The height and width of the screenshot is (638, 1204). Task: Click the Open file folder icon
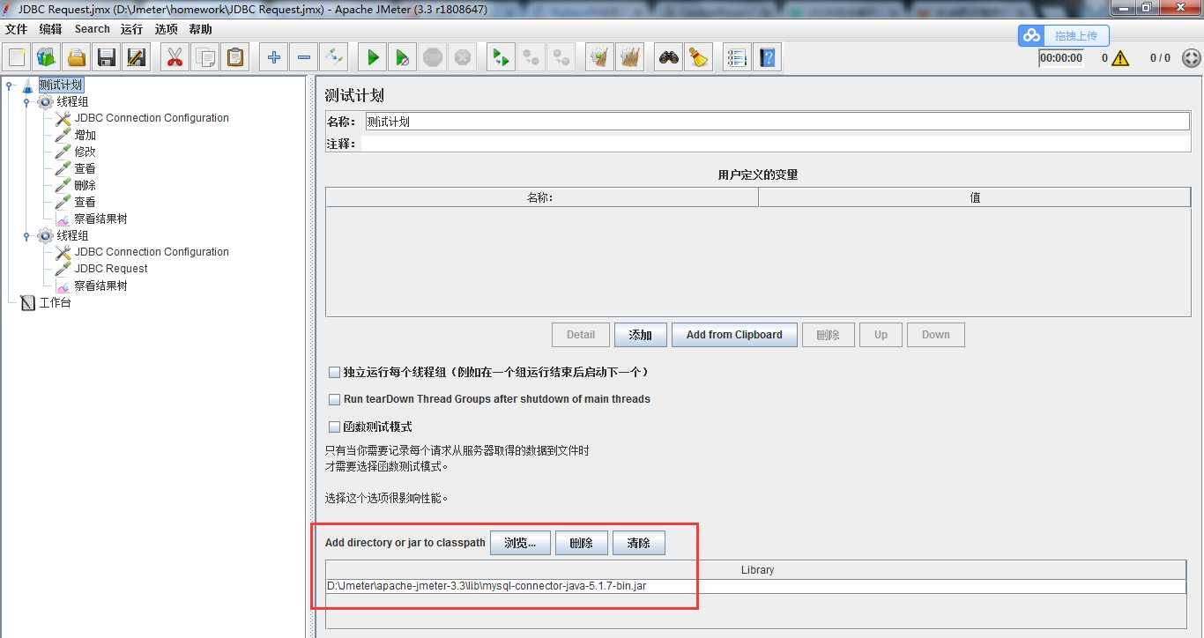[x=77, y=58]
